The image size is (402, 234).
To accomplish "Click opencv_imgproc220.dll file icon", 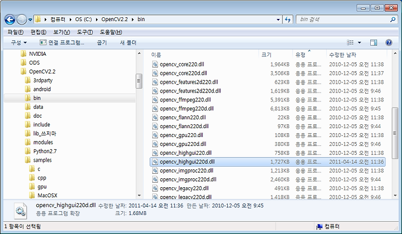I will click(x=155, y=170).
